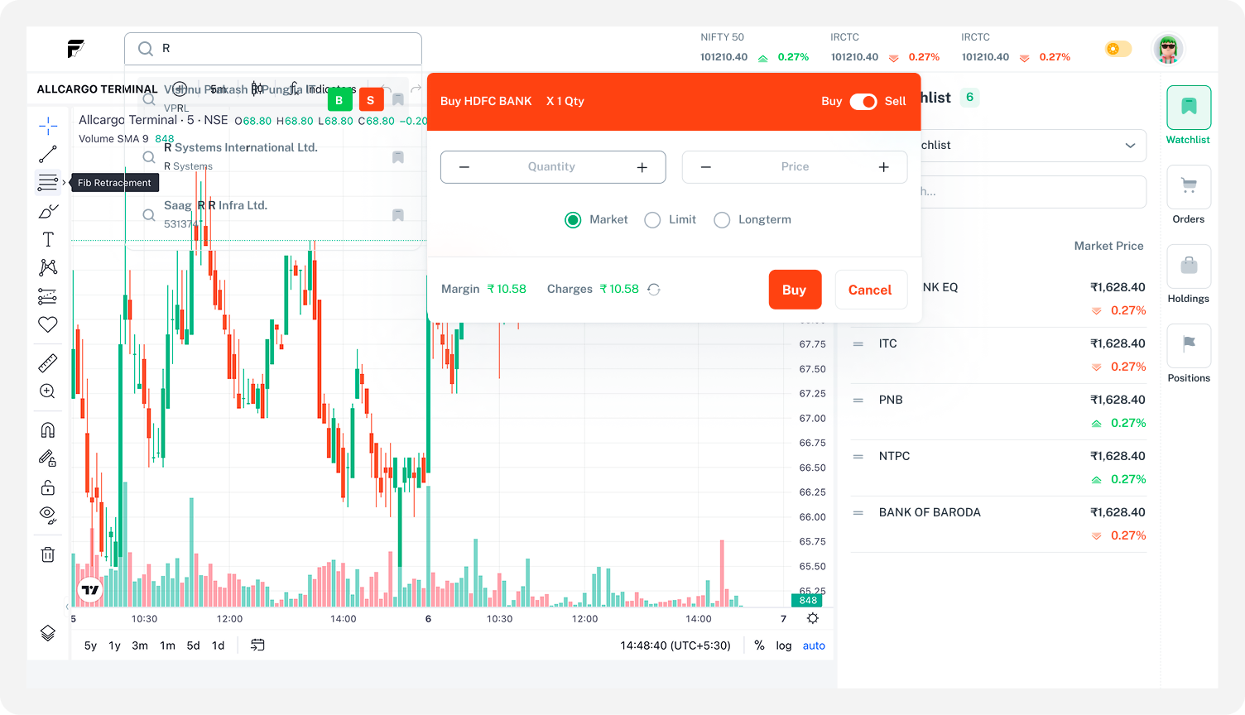This screenshot has height=715, width=1245.
Task: Bookmark Saag R R Infra Ltd. result
Action: 398,215
